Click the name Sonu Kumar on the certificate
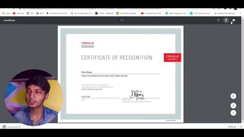Viewport: 244px width, 137px height. click(x=87, y=72)
